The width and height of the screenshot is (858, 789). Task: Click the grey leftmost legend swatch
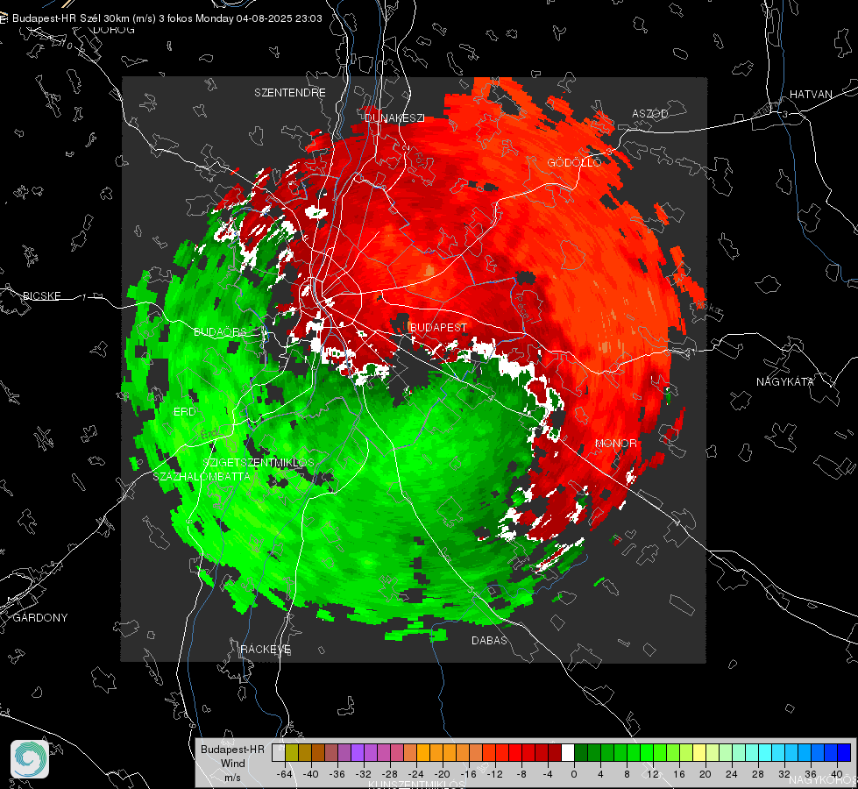pyautogui.click(x=278, y=753)
